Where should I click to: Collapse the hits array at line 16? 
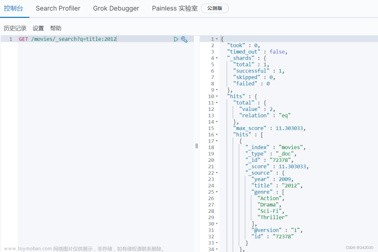pyautogui.click(x=217, y=135)
